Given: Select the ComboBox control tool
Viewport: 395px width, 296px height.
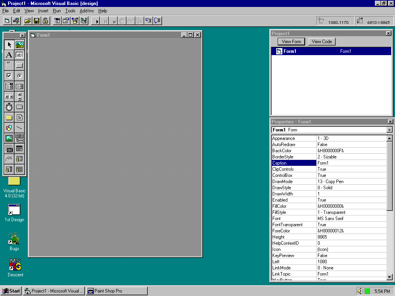Looking at the screenshot, I should tap(9, 86).
